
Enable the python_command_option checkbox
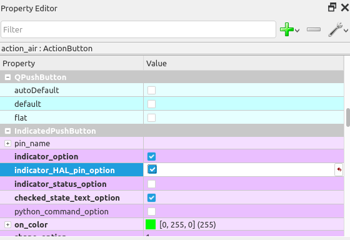pos(151,211)
